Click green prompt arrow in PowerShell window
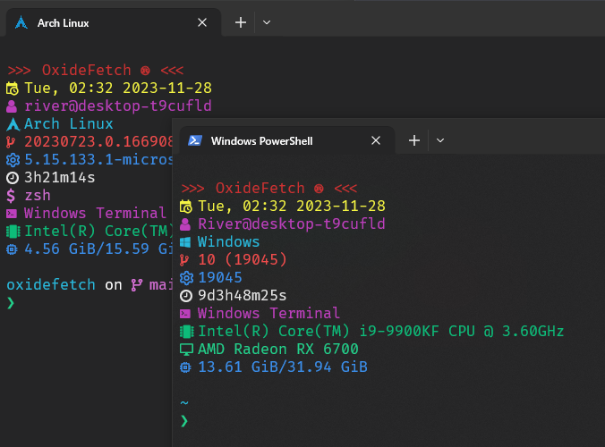This screenshot has height=447, width=605. click(x=184, y=421)
